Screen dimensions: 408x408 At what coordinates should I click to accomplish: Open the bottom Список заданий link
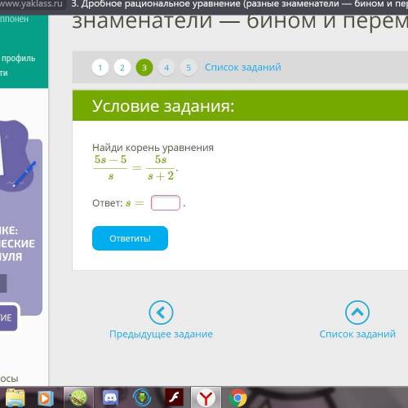tap(357, 334)
